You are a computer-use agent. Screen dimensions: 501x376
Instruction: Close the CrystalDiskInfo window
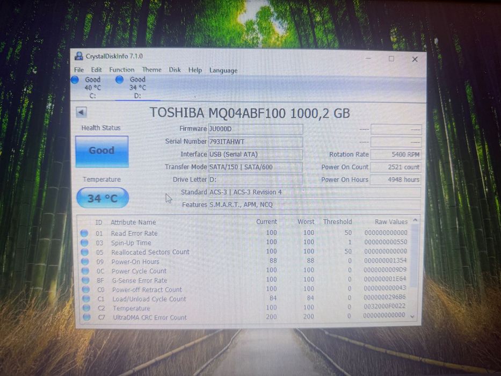point(415,59)
